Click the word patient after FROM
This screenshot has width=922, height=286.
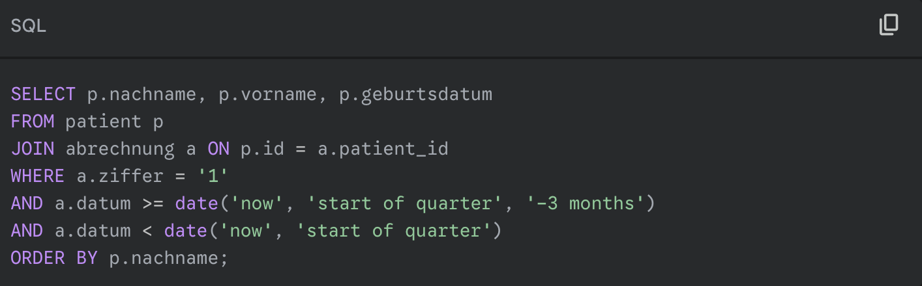(104, 122)
